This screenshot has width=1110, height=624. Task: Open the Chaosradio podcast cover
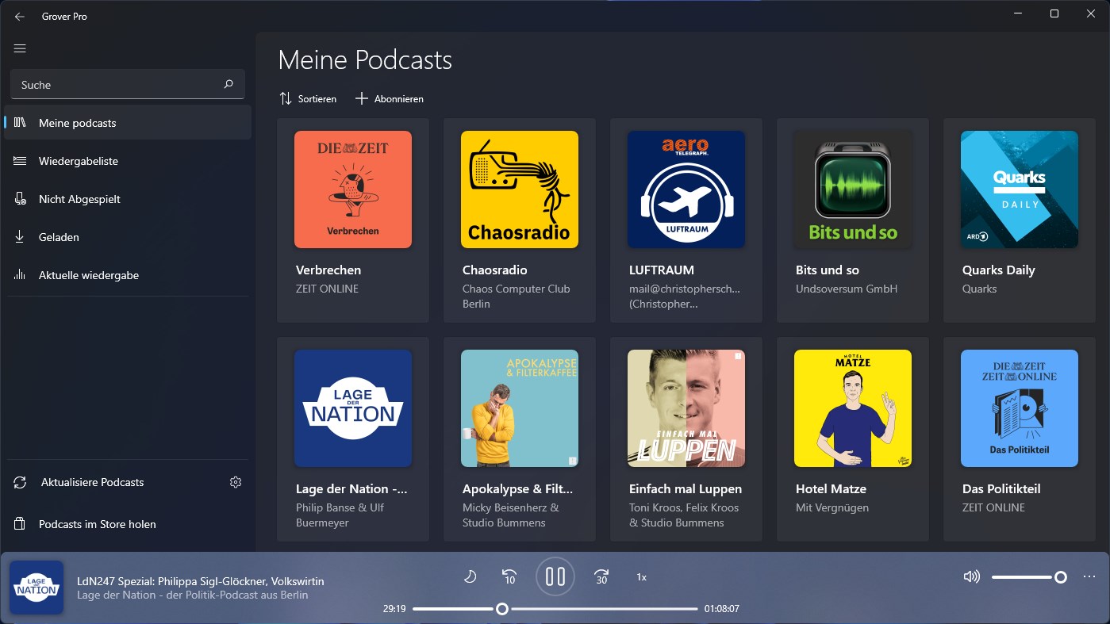click(x=520, y=189)
